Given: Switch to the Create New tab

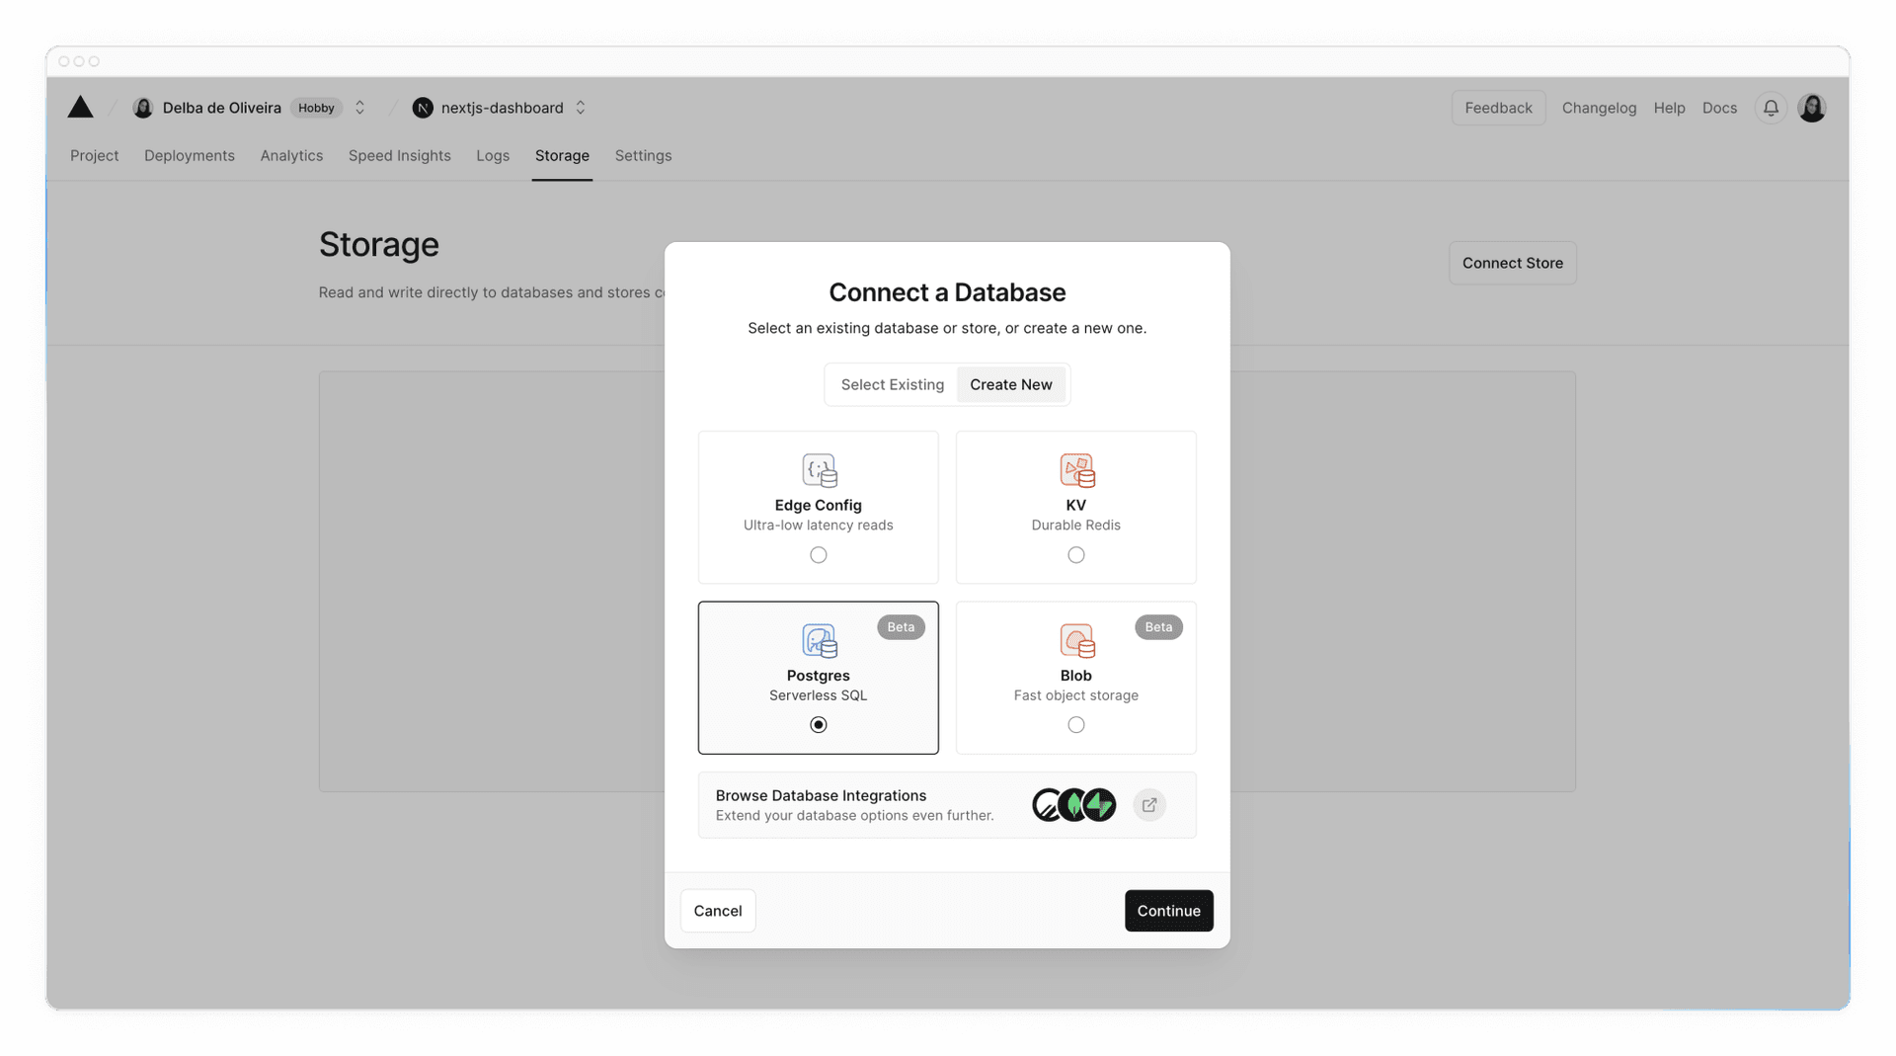Looking at the screenshot, I should [x=1011, y=384].
